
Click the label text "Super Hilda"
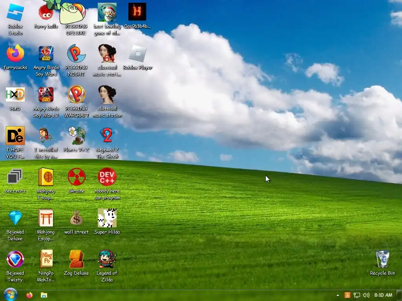coord(107,232)
